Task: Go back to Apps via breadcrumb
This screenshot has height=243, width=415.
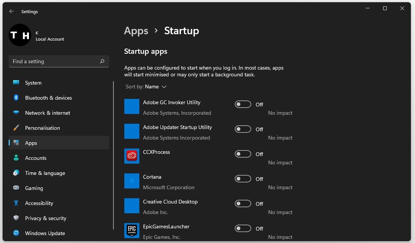Action: pyautogui.click(x=136, y=31)
